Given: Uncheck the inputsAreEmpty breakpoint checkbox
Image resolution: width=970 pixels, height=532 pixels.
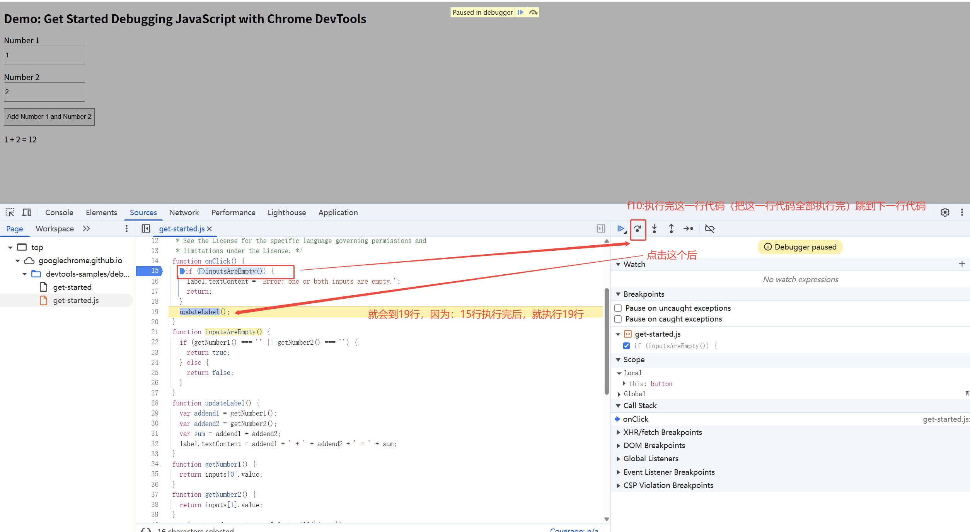Looking at the screenshot, I should 626,346.
